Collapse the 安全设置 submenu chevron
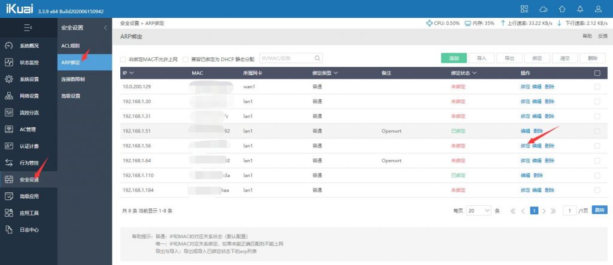Image resolution: width=613 pixels, height=265 pixels. click(105, 27)
